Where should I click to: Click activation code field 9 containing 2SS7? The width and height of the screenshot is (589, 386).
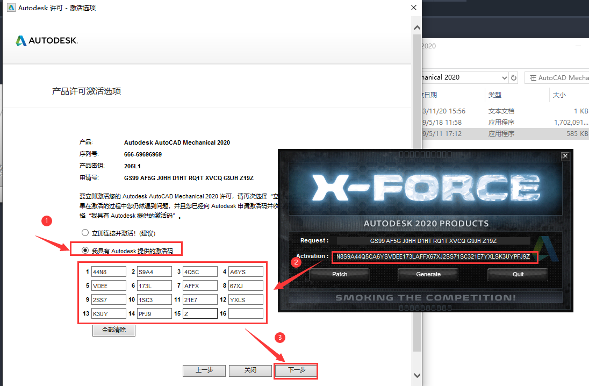coord(109,299)
